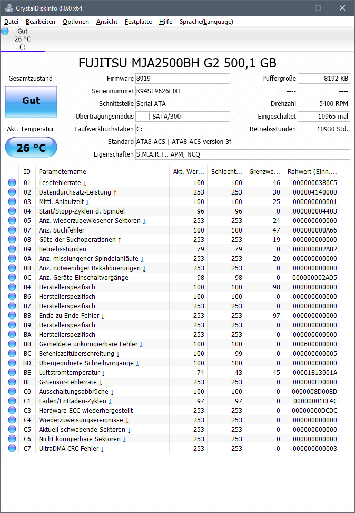Click the Drehzahl field 5400 RPM
Image resolution: width=355 pixels, height=513 pixels.
323,104
